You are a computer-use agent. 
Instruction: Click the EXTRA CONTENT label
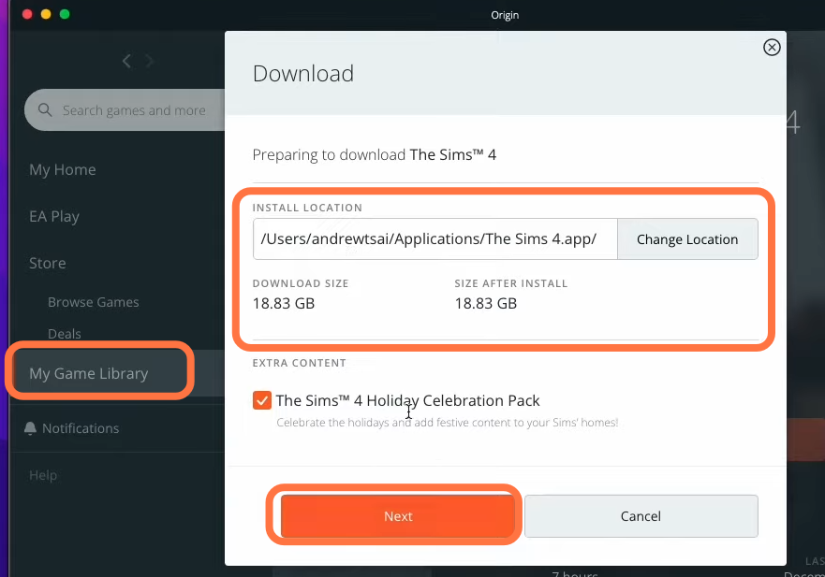(300, 363)
